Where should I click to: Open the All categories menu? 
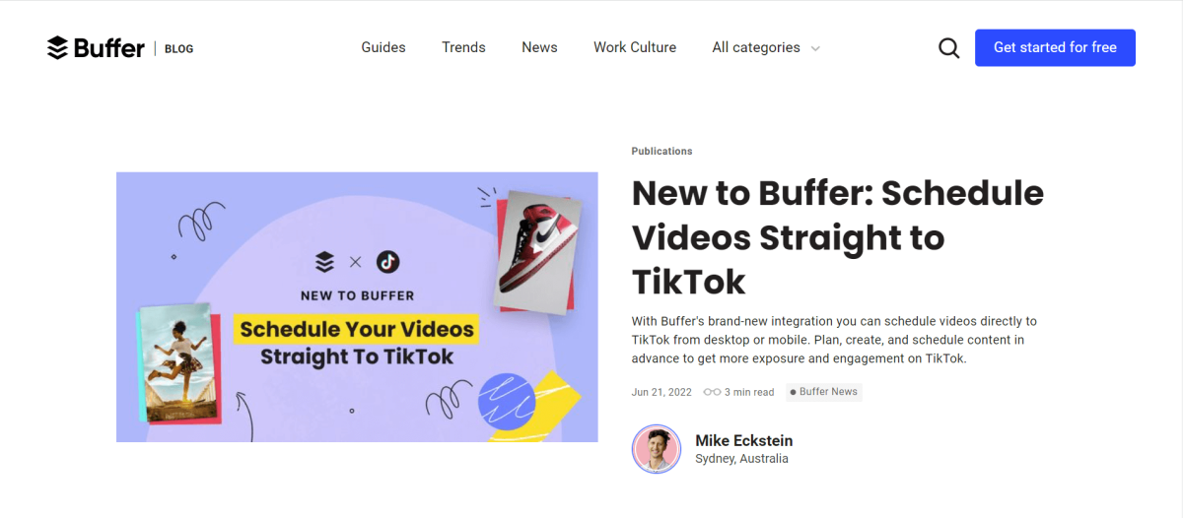[x=766, y=47]
